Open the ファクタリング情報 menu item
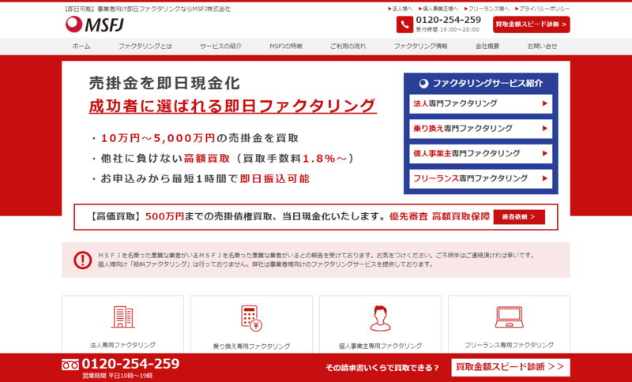 click(421, 47)
